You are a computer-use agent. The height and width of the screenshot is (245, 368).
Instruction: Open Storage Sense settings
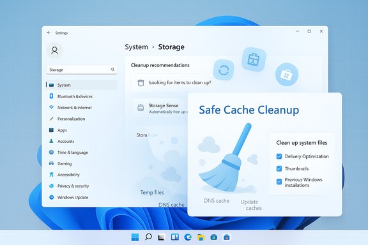(x=160, y=108)
